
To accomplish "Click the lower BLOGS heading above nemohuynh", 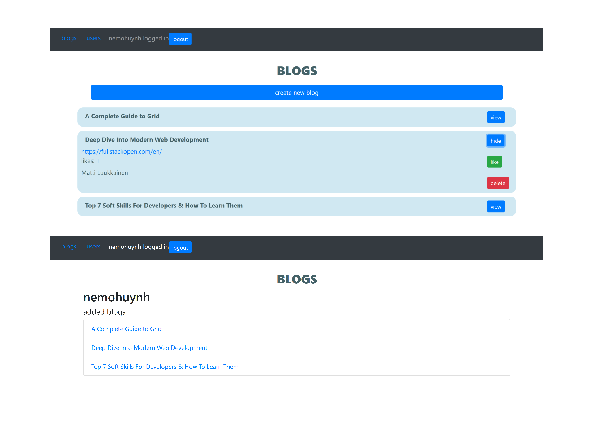I will pyautogui.click(x=297, y=279).
